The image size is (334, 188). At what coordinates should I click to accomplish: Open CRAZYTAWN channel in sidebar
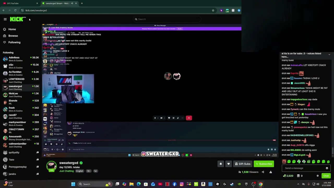[21, 131]
